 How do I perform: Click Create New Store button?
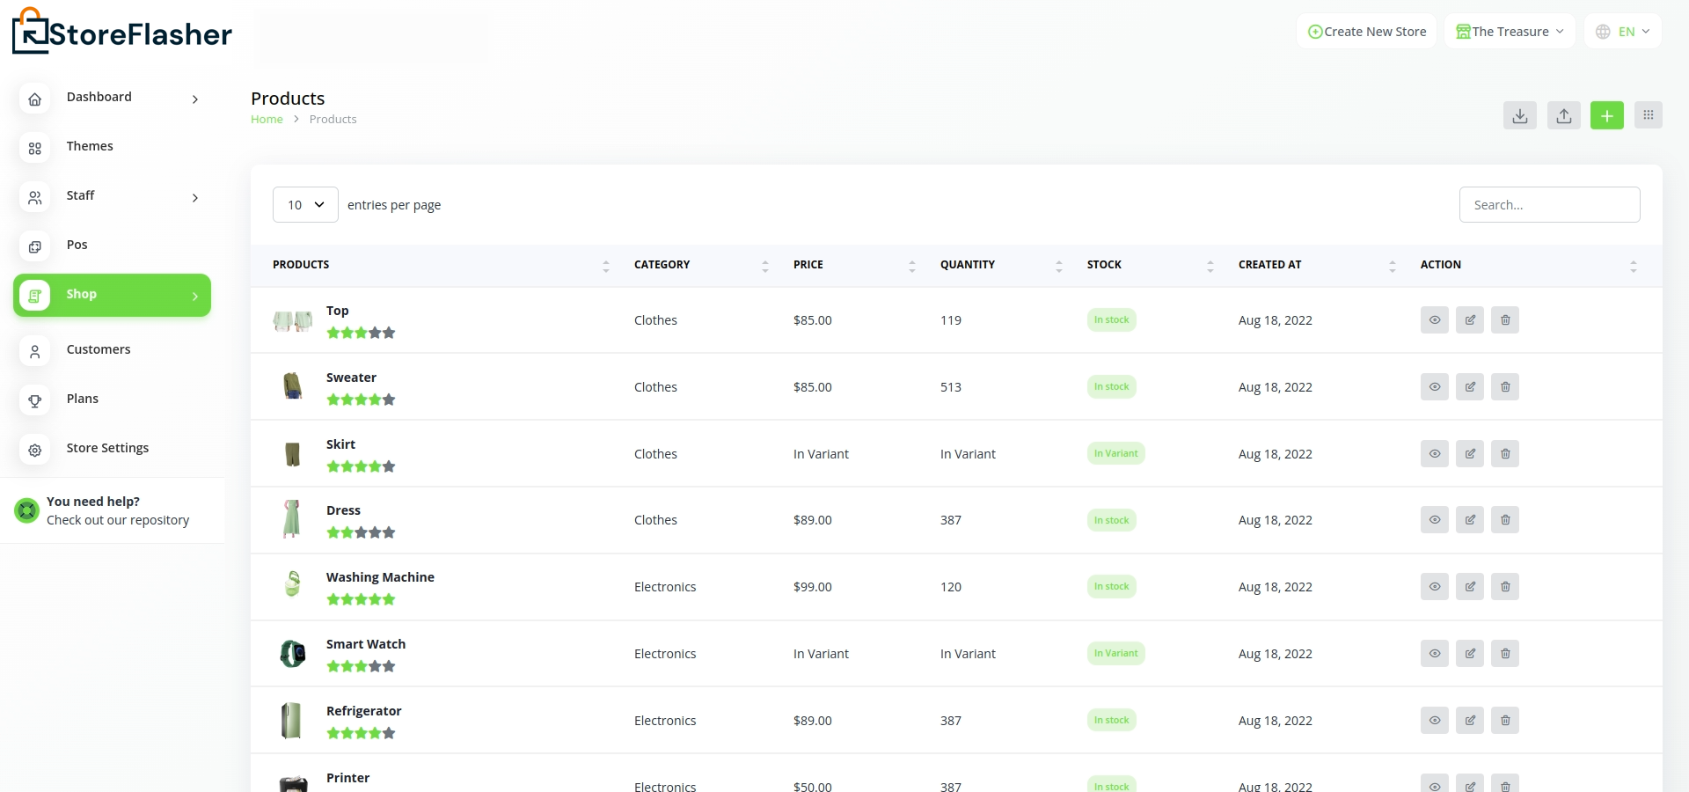pyautogui.click(x=1366, y=32)
